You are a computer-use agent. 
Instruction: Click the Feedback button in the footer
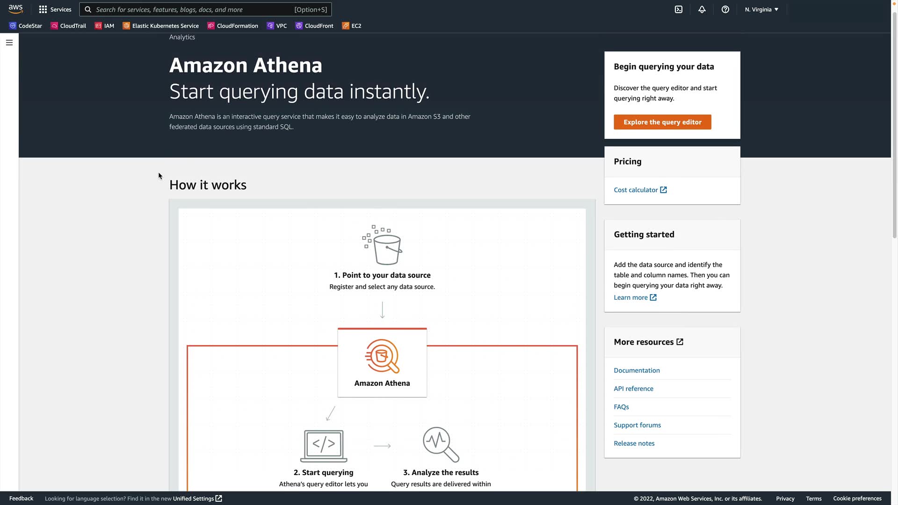[21, 498]
